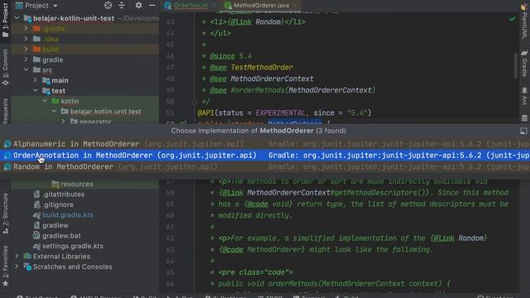Open the Project view dropdown
The image size is (530, 298).
[x=36, y=6]
